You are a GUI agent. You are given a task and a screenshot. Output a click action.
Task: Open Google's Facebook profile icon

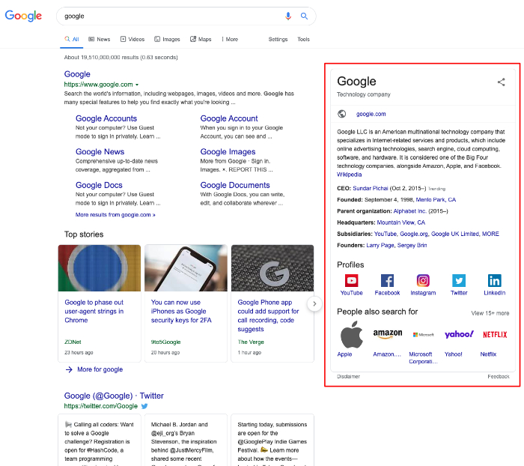pos(387,280)
